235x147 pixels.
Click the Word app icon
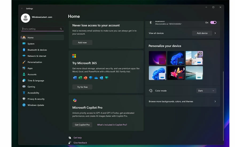[75, 78]
